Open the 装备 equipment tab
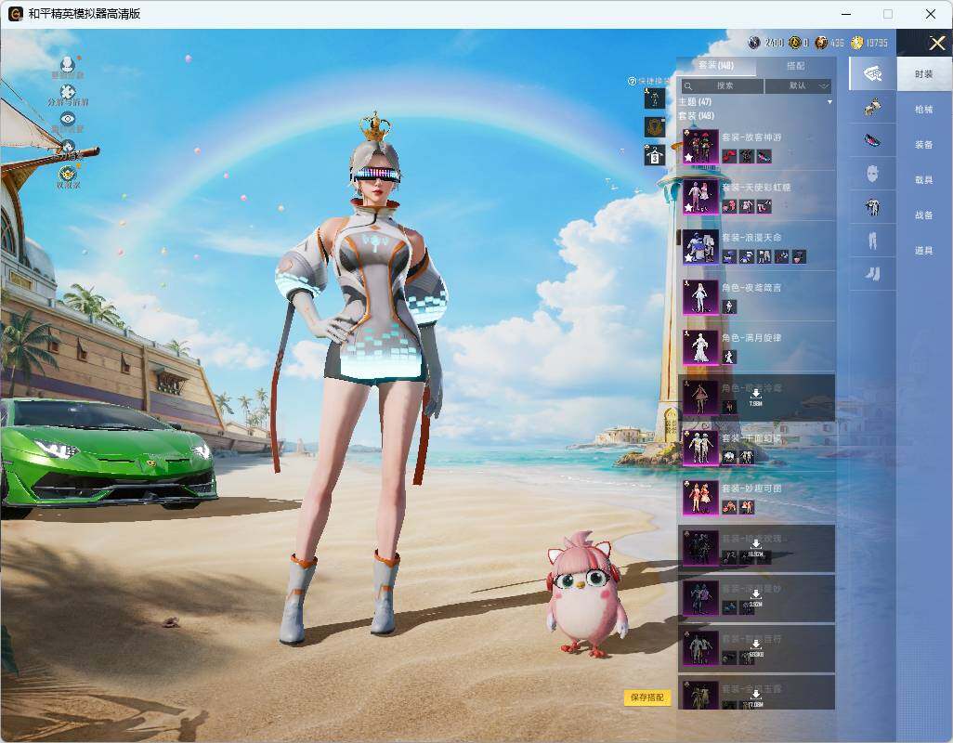This screenshot has width=953, height=743. coord(924,145)
